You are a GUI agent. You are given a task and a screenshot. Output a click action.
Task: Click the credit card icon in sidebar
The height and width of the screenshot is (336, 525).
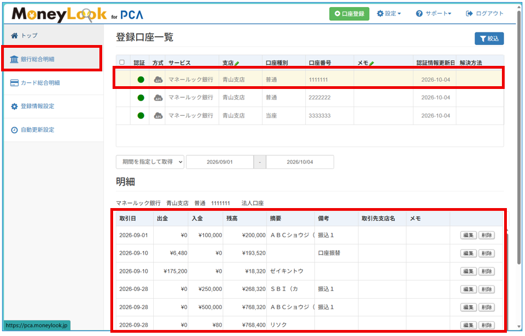coord(14,83)
